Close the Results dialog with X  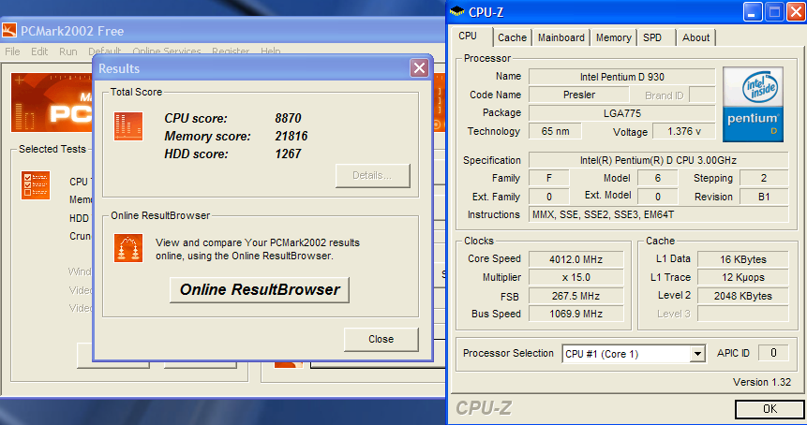[x=420, y=67]
